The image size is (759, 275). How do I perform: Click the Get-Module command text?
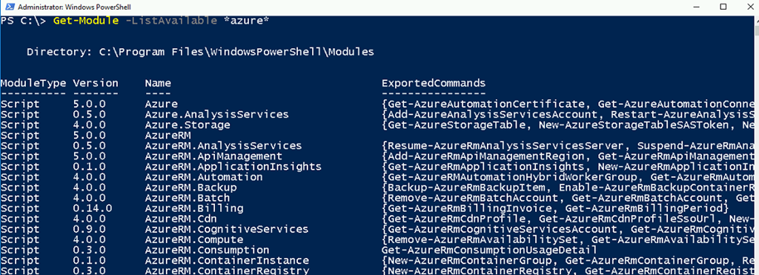coord(86,21)
